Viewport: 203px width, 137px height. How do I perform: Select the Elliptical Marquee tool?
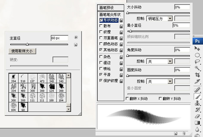197,55
